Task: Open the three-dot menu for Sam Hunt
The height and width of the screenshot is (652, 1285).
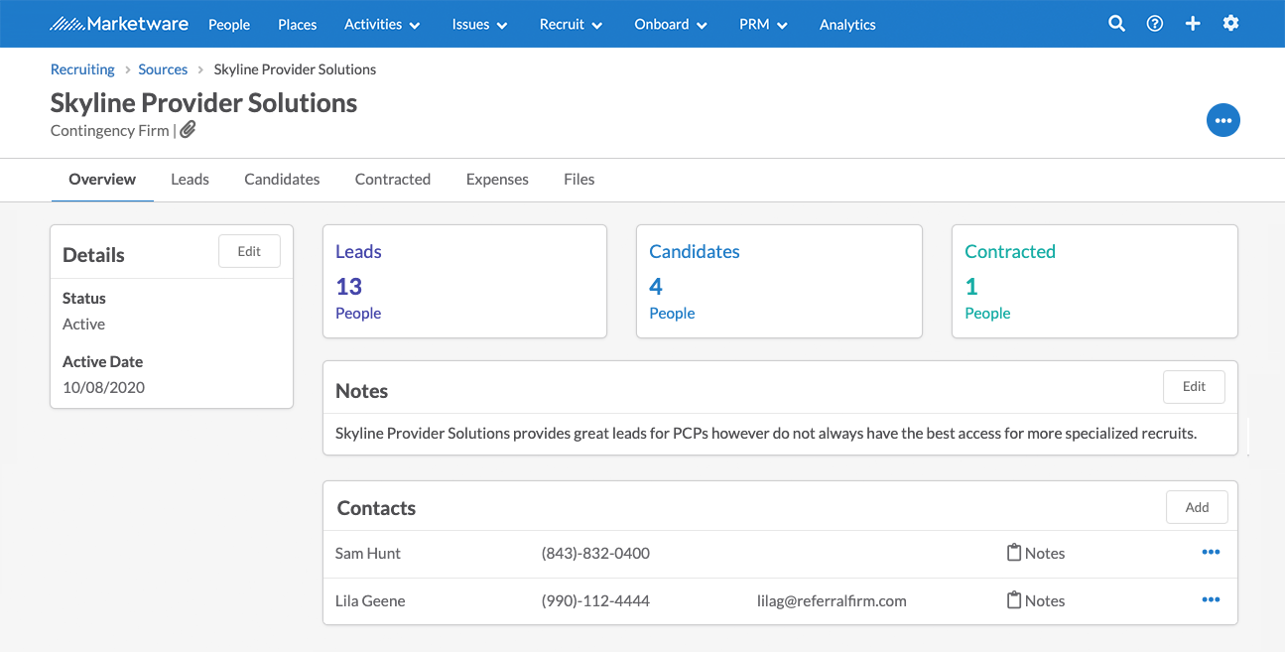Action: pos(1211,553)
